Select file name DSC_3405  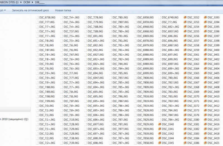click(x=214, y=73)
